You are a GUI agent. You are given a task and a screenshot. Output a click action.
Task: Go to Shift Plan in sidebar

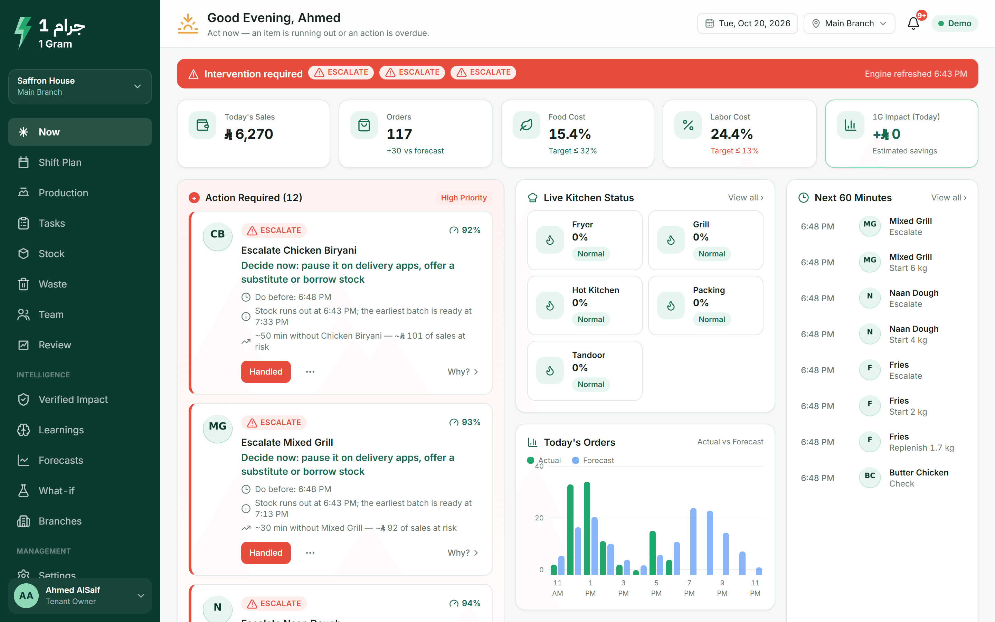pyautogui.click(x=80, y=162)
